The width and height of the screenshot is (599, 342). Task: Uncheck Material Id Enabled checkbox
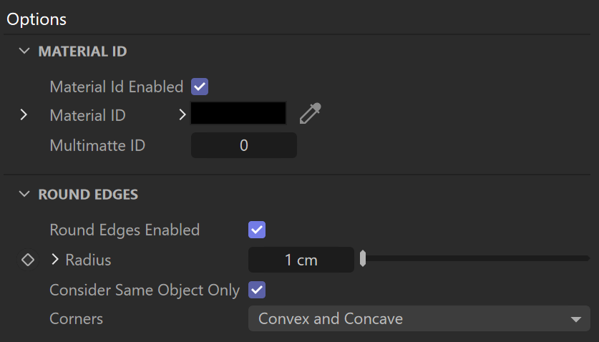pos(200,87)
